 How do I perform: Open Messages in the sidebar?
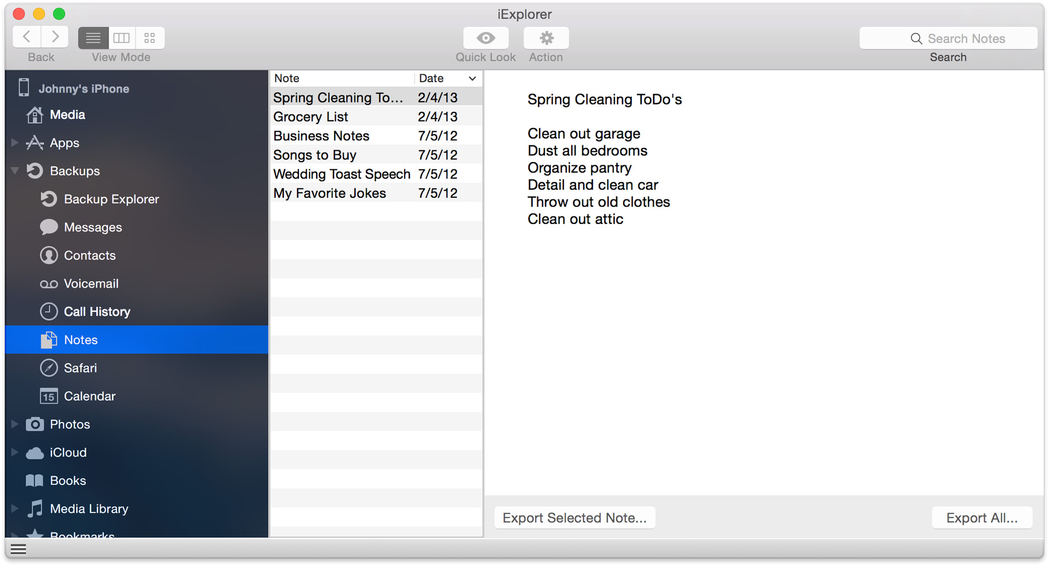tap(92, 227)
